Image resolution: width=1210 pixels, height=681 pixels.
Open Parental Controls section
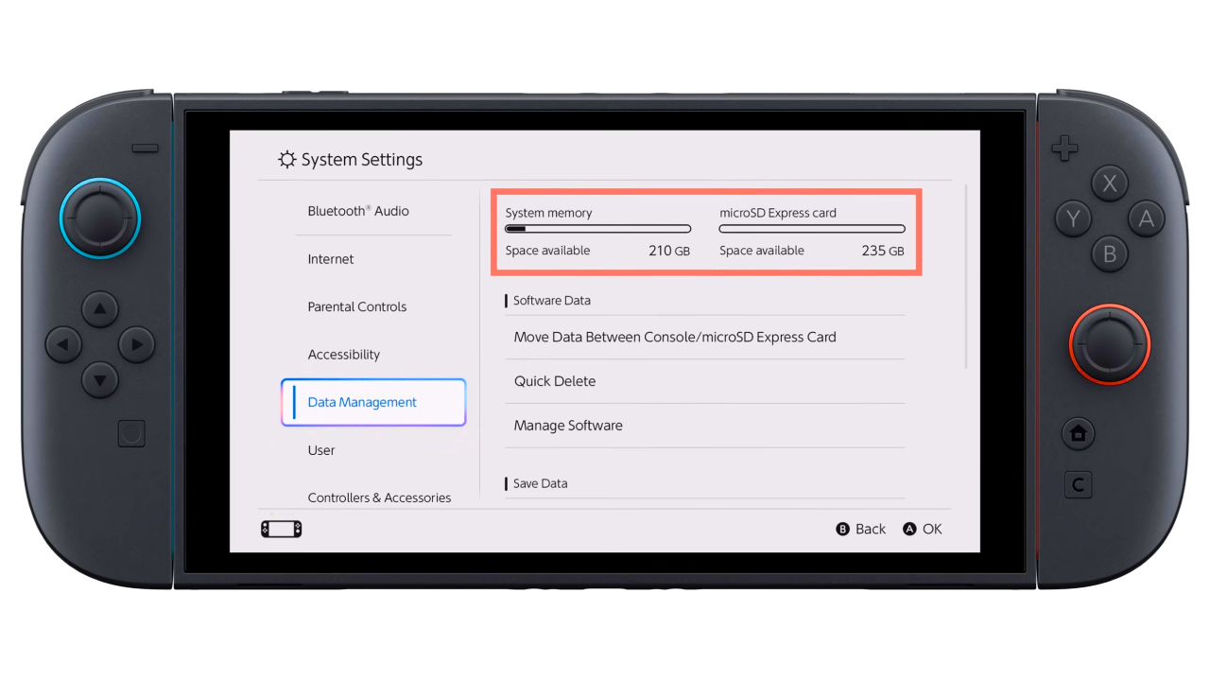click(x=356, y=306)
